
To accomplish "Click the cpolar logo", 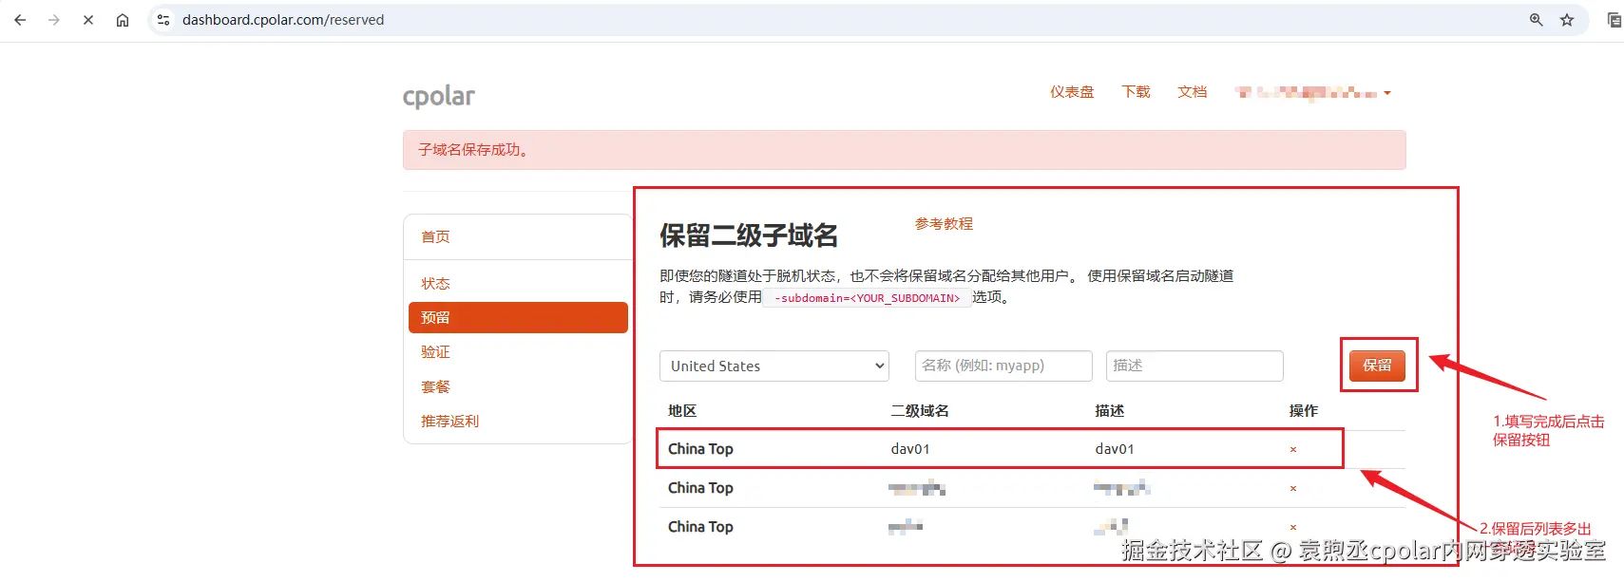I will [x=438, y=96].
